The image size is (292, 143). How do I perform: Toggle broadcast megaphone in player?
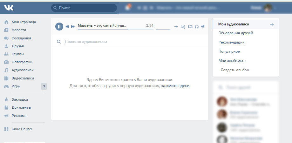point(203,27)
